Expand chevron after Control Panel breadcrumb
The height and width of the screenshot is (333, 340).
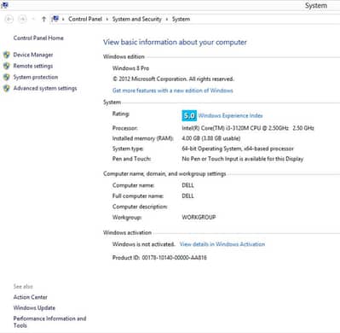coord(107,19)
